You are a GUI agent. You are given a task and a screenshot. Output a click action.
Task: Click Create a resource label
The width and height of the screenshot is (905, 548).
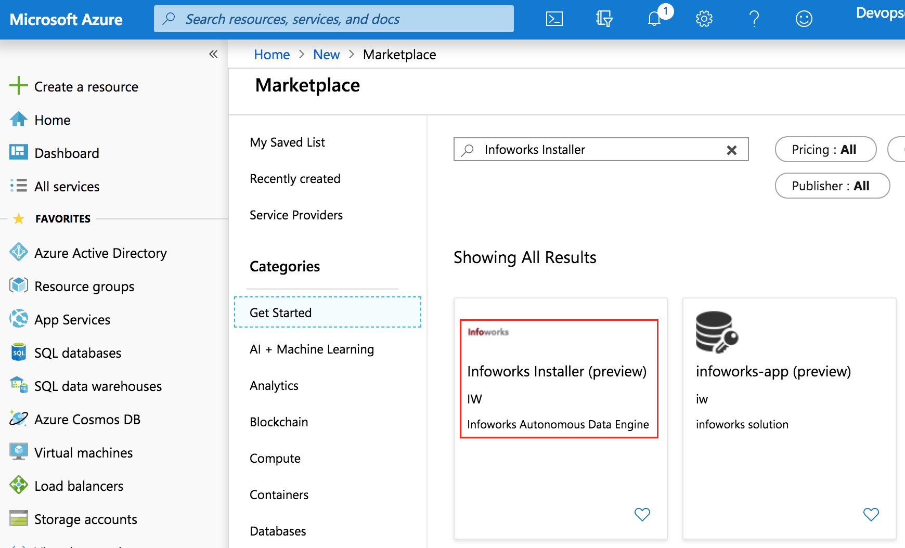86,87
